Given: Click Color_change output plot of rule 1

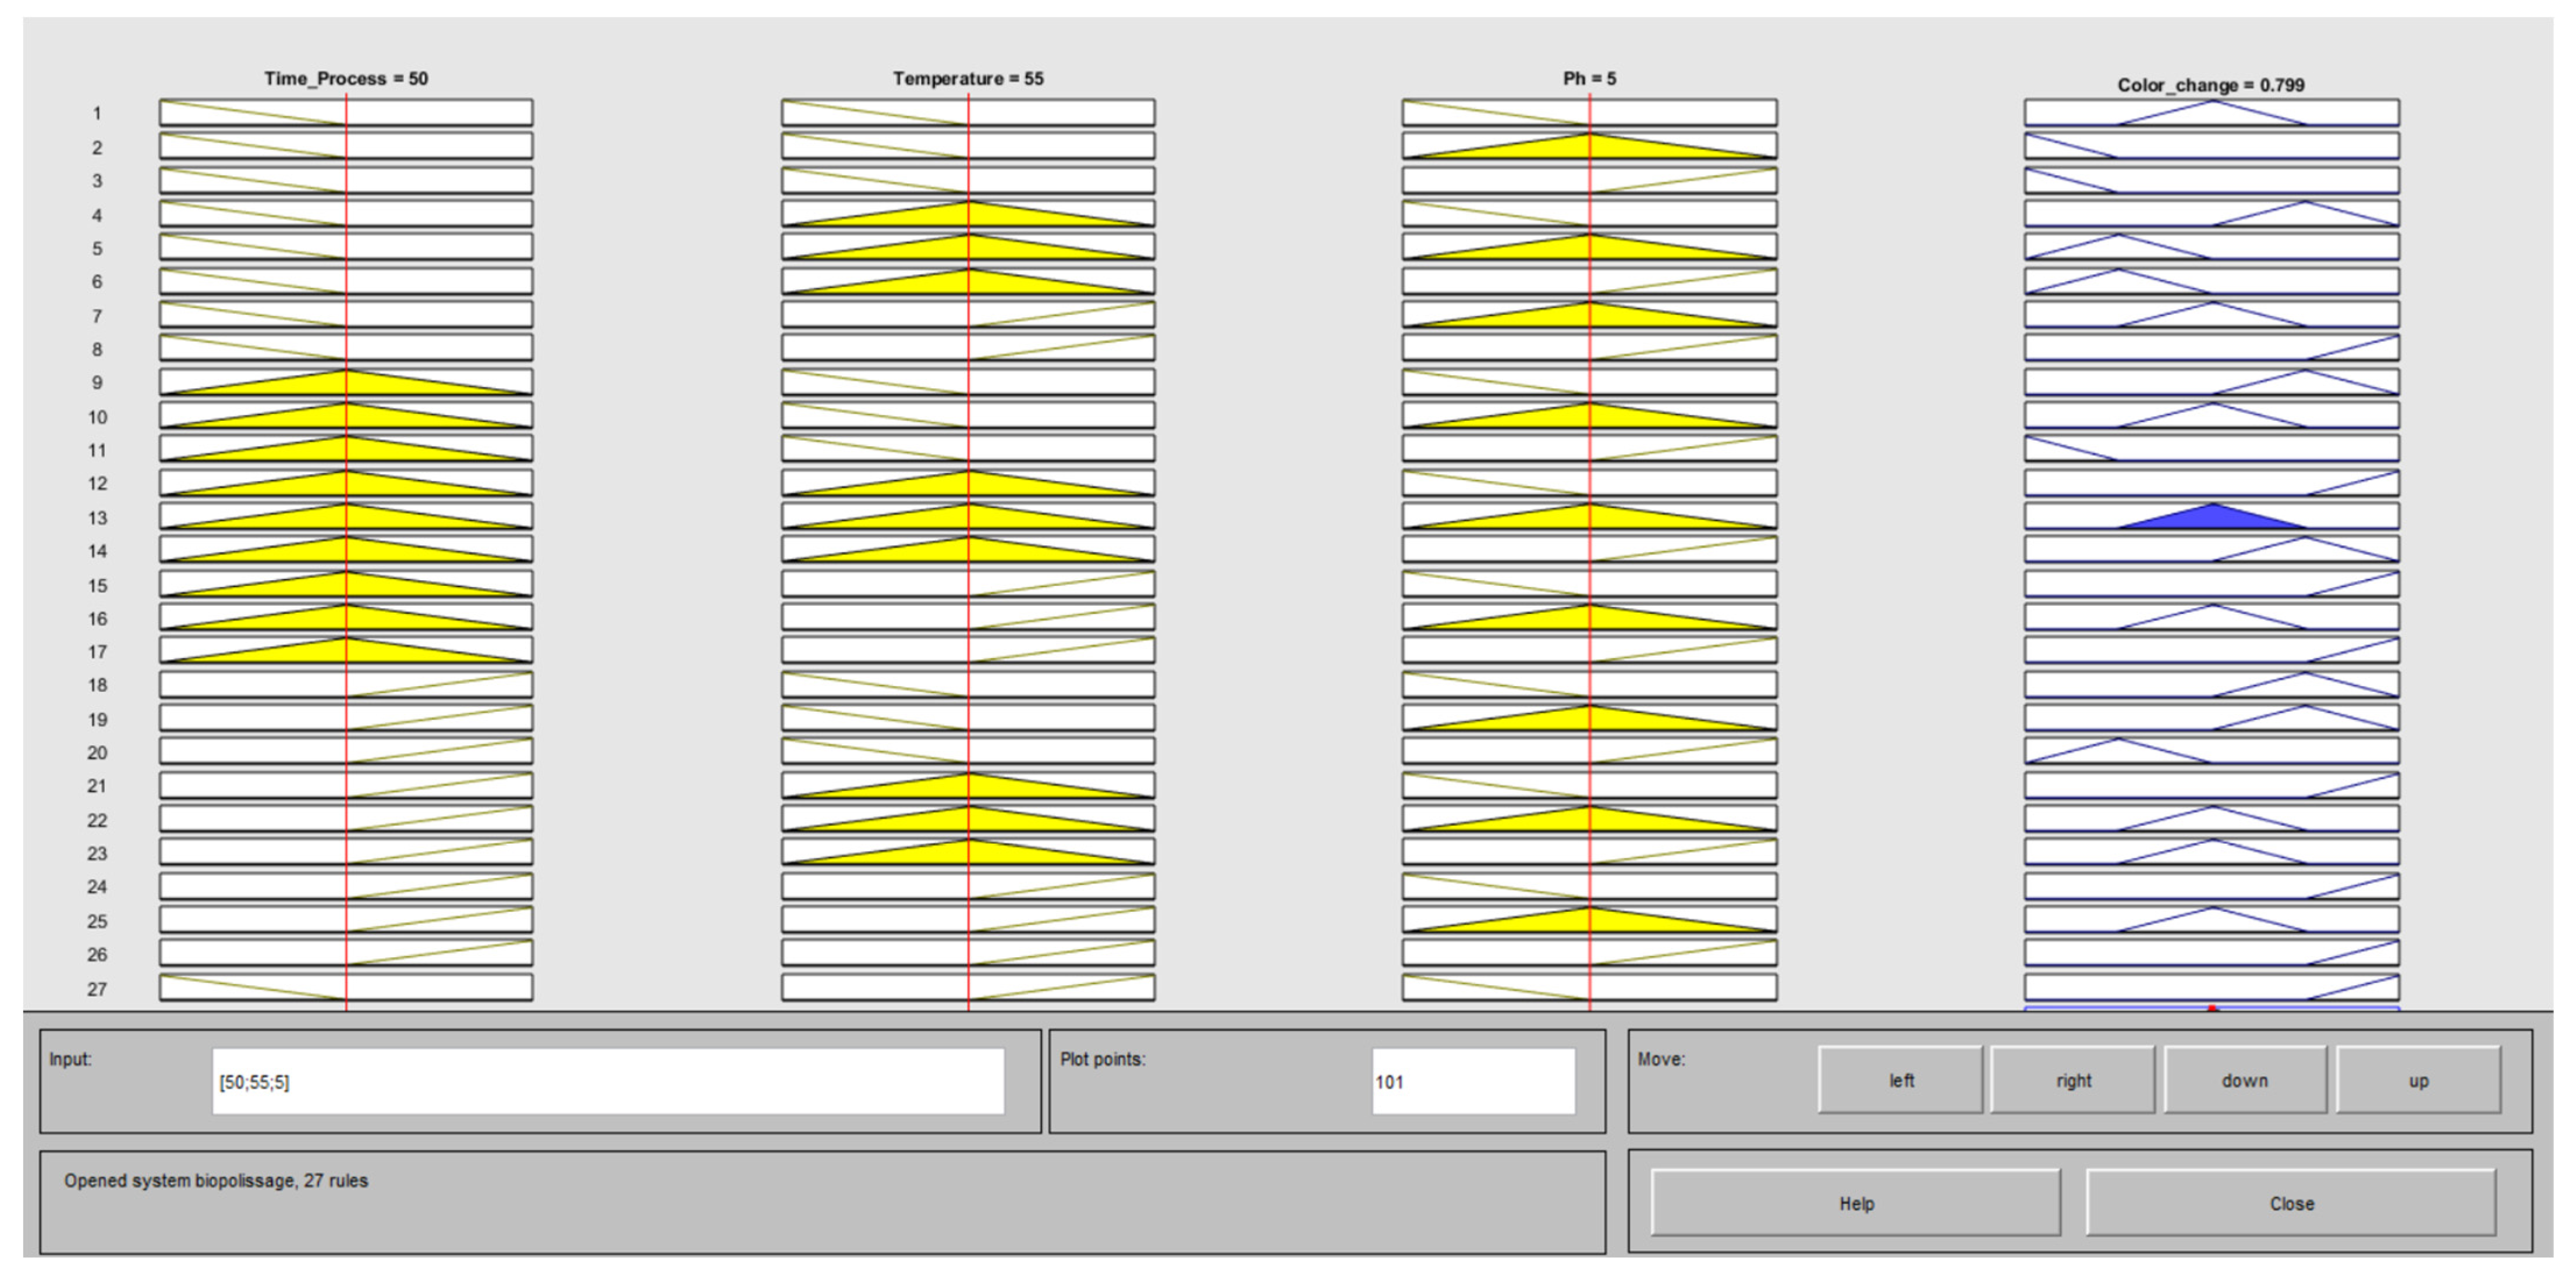Looking at the screenshot, I should coord(2212,112).
